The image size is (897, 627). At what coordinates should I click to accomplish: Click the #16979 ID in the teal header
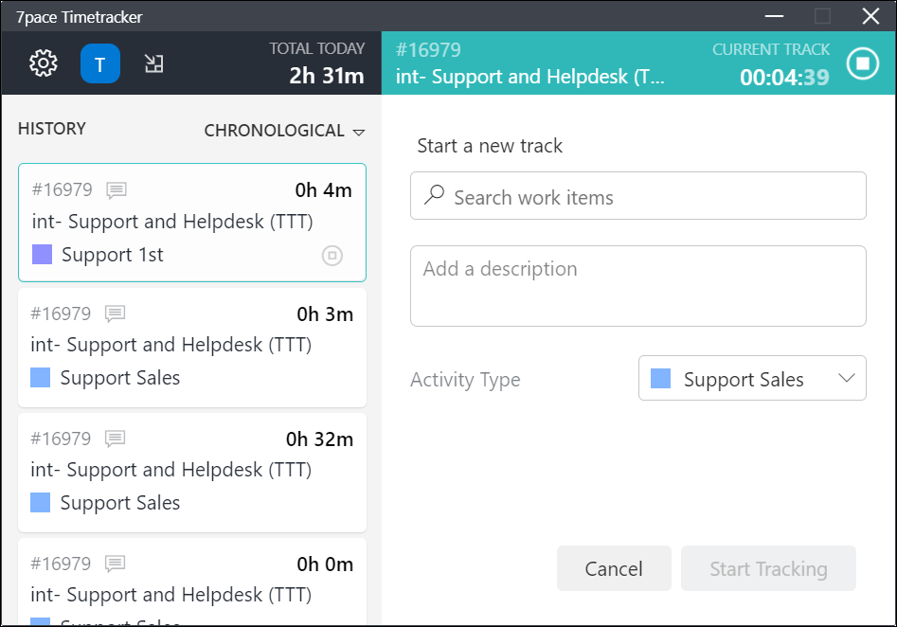coord(428,50)
